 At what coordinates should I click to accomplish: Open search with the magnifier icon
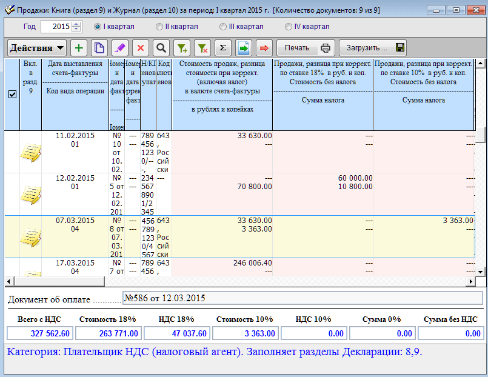[x=161, y=48]
